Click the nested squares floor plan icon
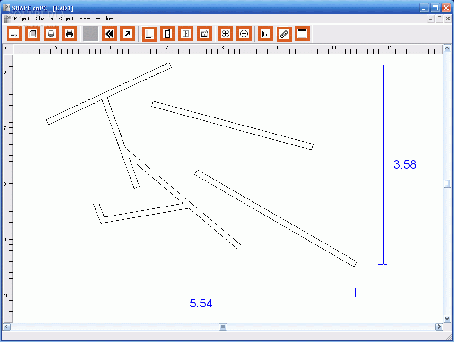The width and height of the screenshot is (454, 342). (265, 34)
